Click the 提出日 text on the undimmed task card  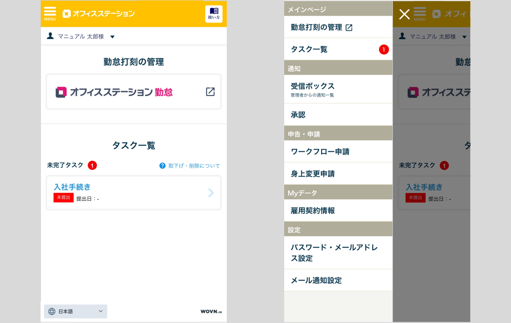(x=88, y=199)
